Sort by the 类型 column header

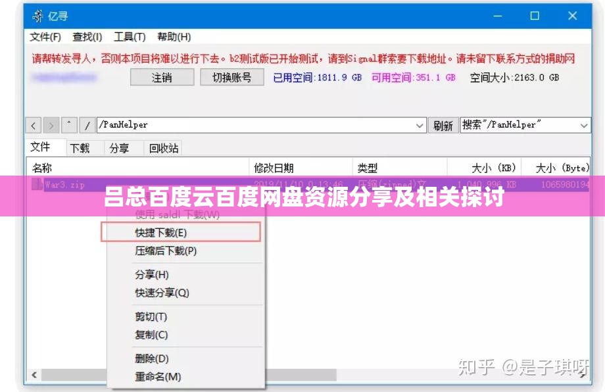point(400,168)
